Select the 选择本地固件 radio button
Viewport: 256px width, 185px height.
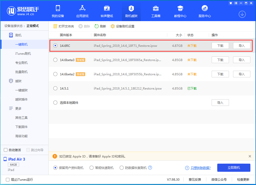click(x=55, y=103)
